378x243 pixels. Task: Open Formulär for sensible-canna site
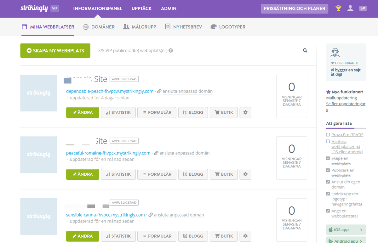pyautogui.click(x=157, y=236)
